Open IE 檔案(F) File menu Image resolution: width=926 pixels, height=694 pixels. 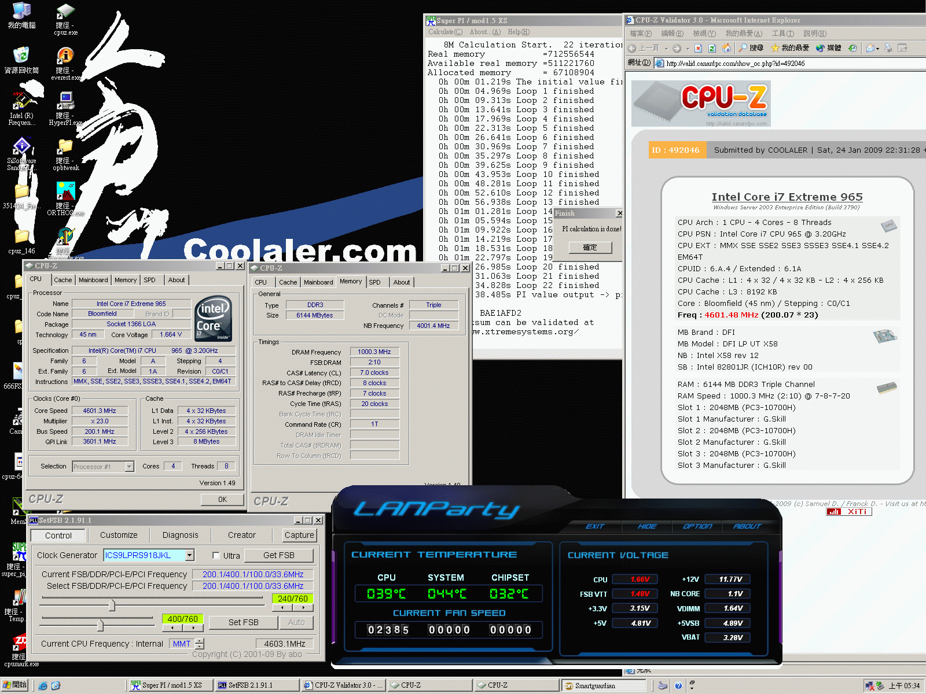tap(641, 34)
